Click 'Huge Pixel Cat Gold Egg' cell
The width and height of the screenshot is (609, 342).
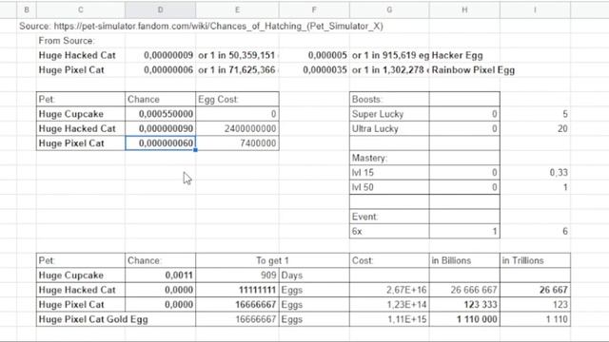(116, 319)
